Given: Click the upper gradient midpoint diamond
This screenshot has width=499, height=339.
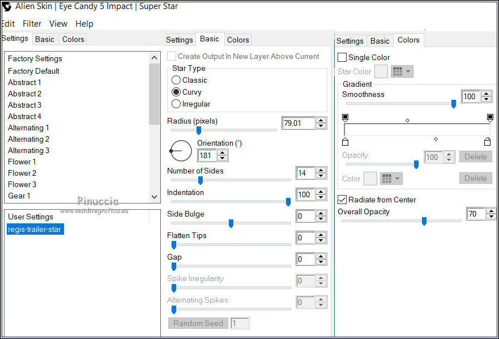Looking at the screenshot, I should [x=407, y=120].
